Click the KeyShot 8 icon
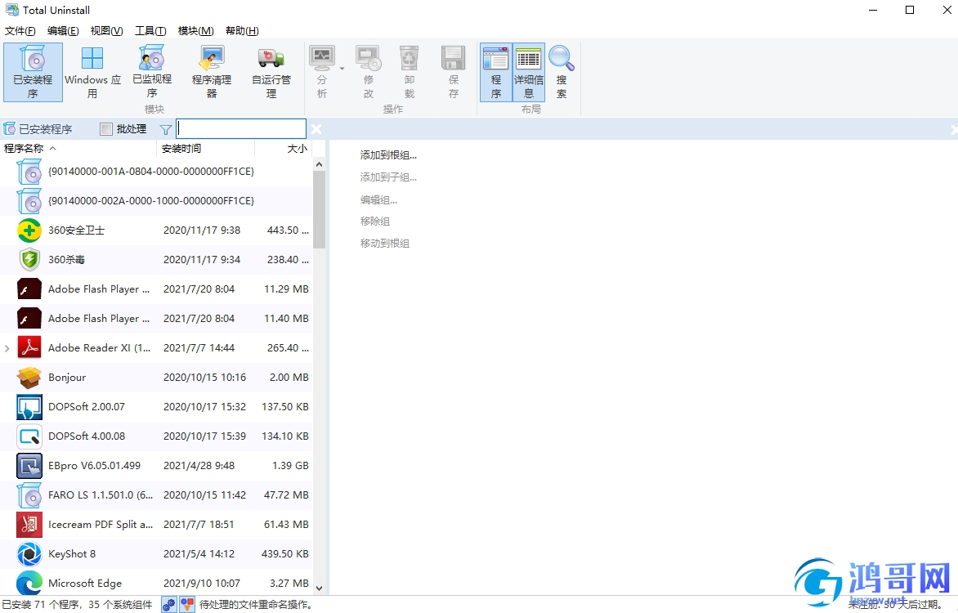The width and height of the screenshot is (958, 613). (29, 553)
